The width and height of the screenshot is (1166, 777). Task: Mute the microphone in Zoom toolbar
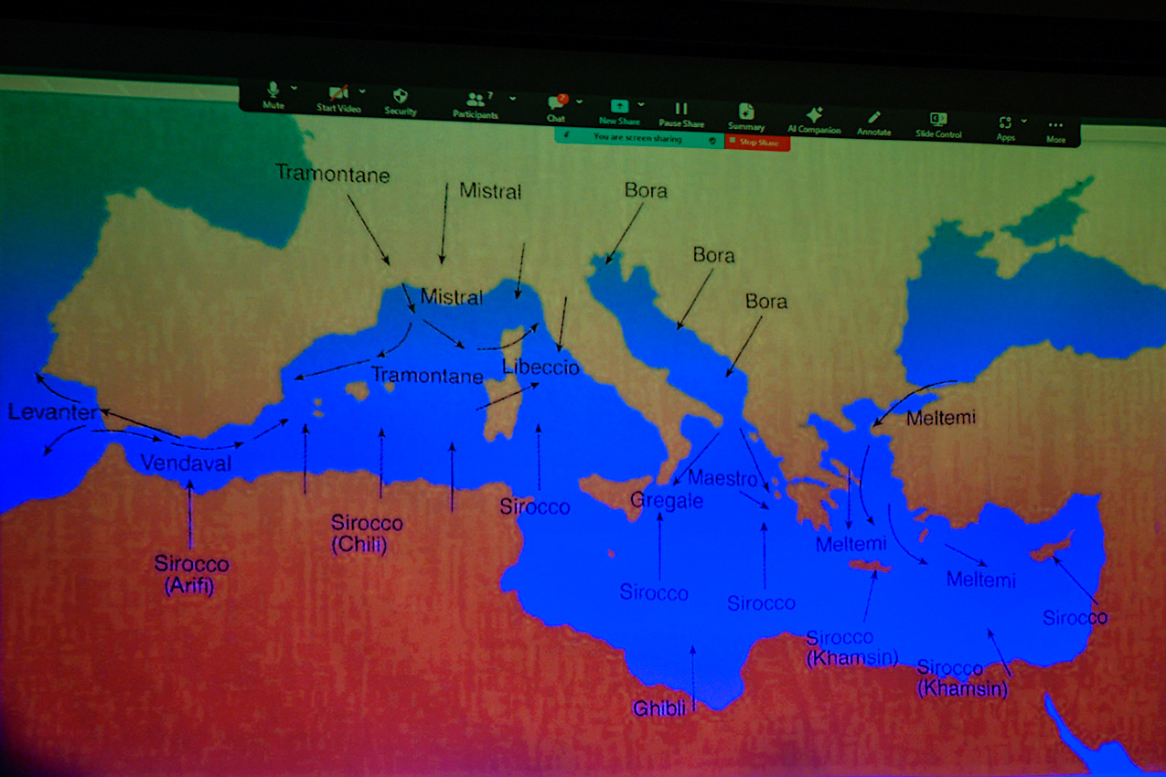[273, 95]
